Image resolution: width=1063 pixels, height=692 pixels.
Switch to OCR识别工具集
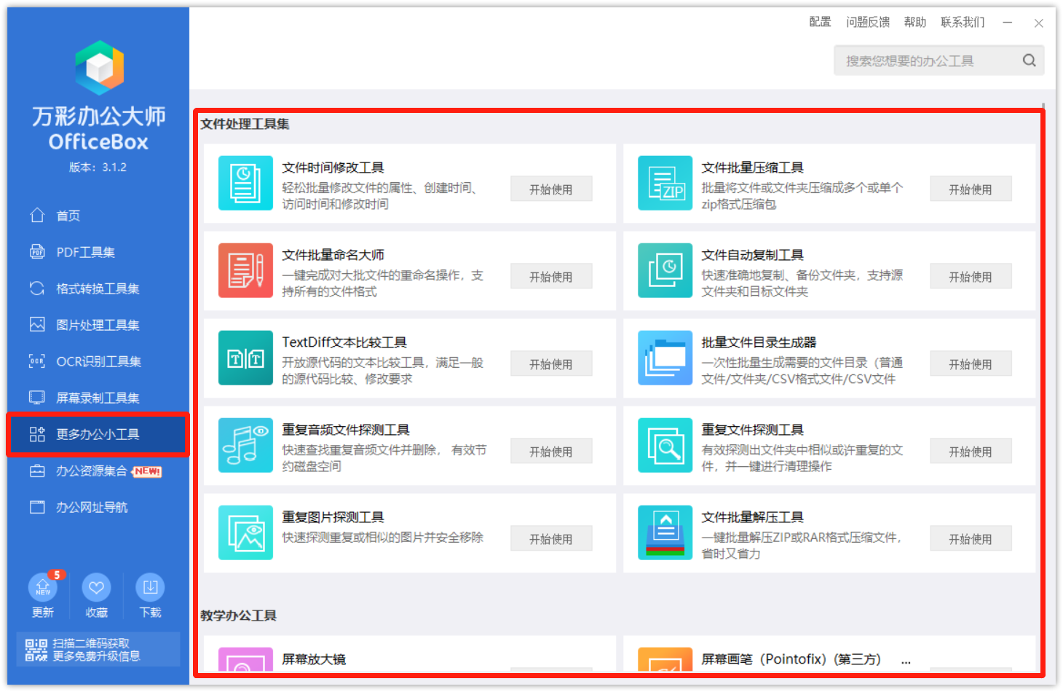pyautogui.click(x=98, y=361)
